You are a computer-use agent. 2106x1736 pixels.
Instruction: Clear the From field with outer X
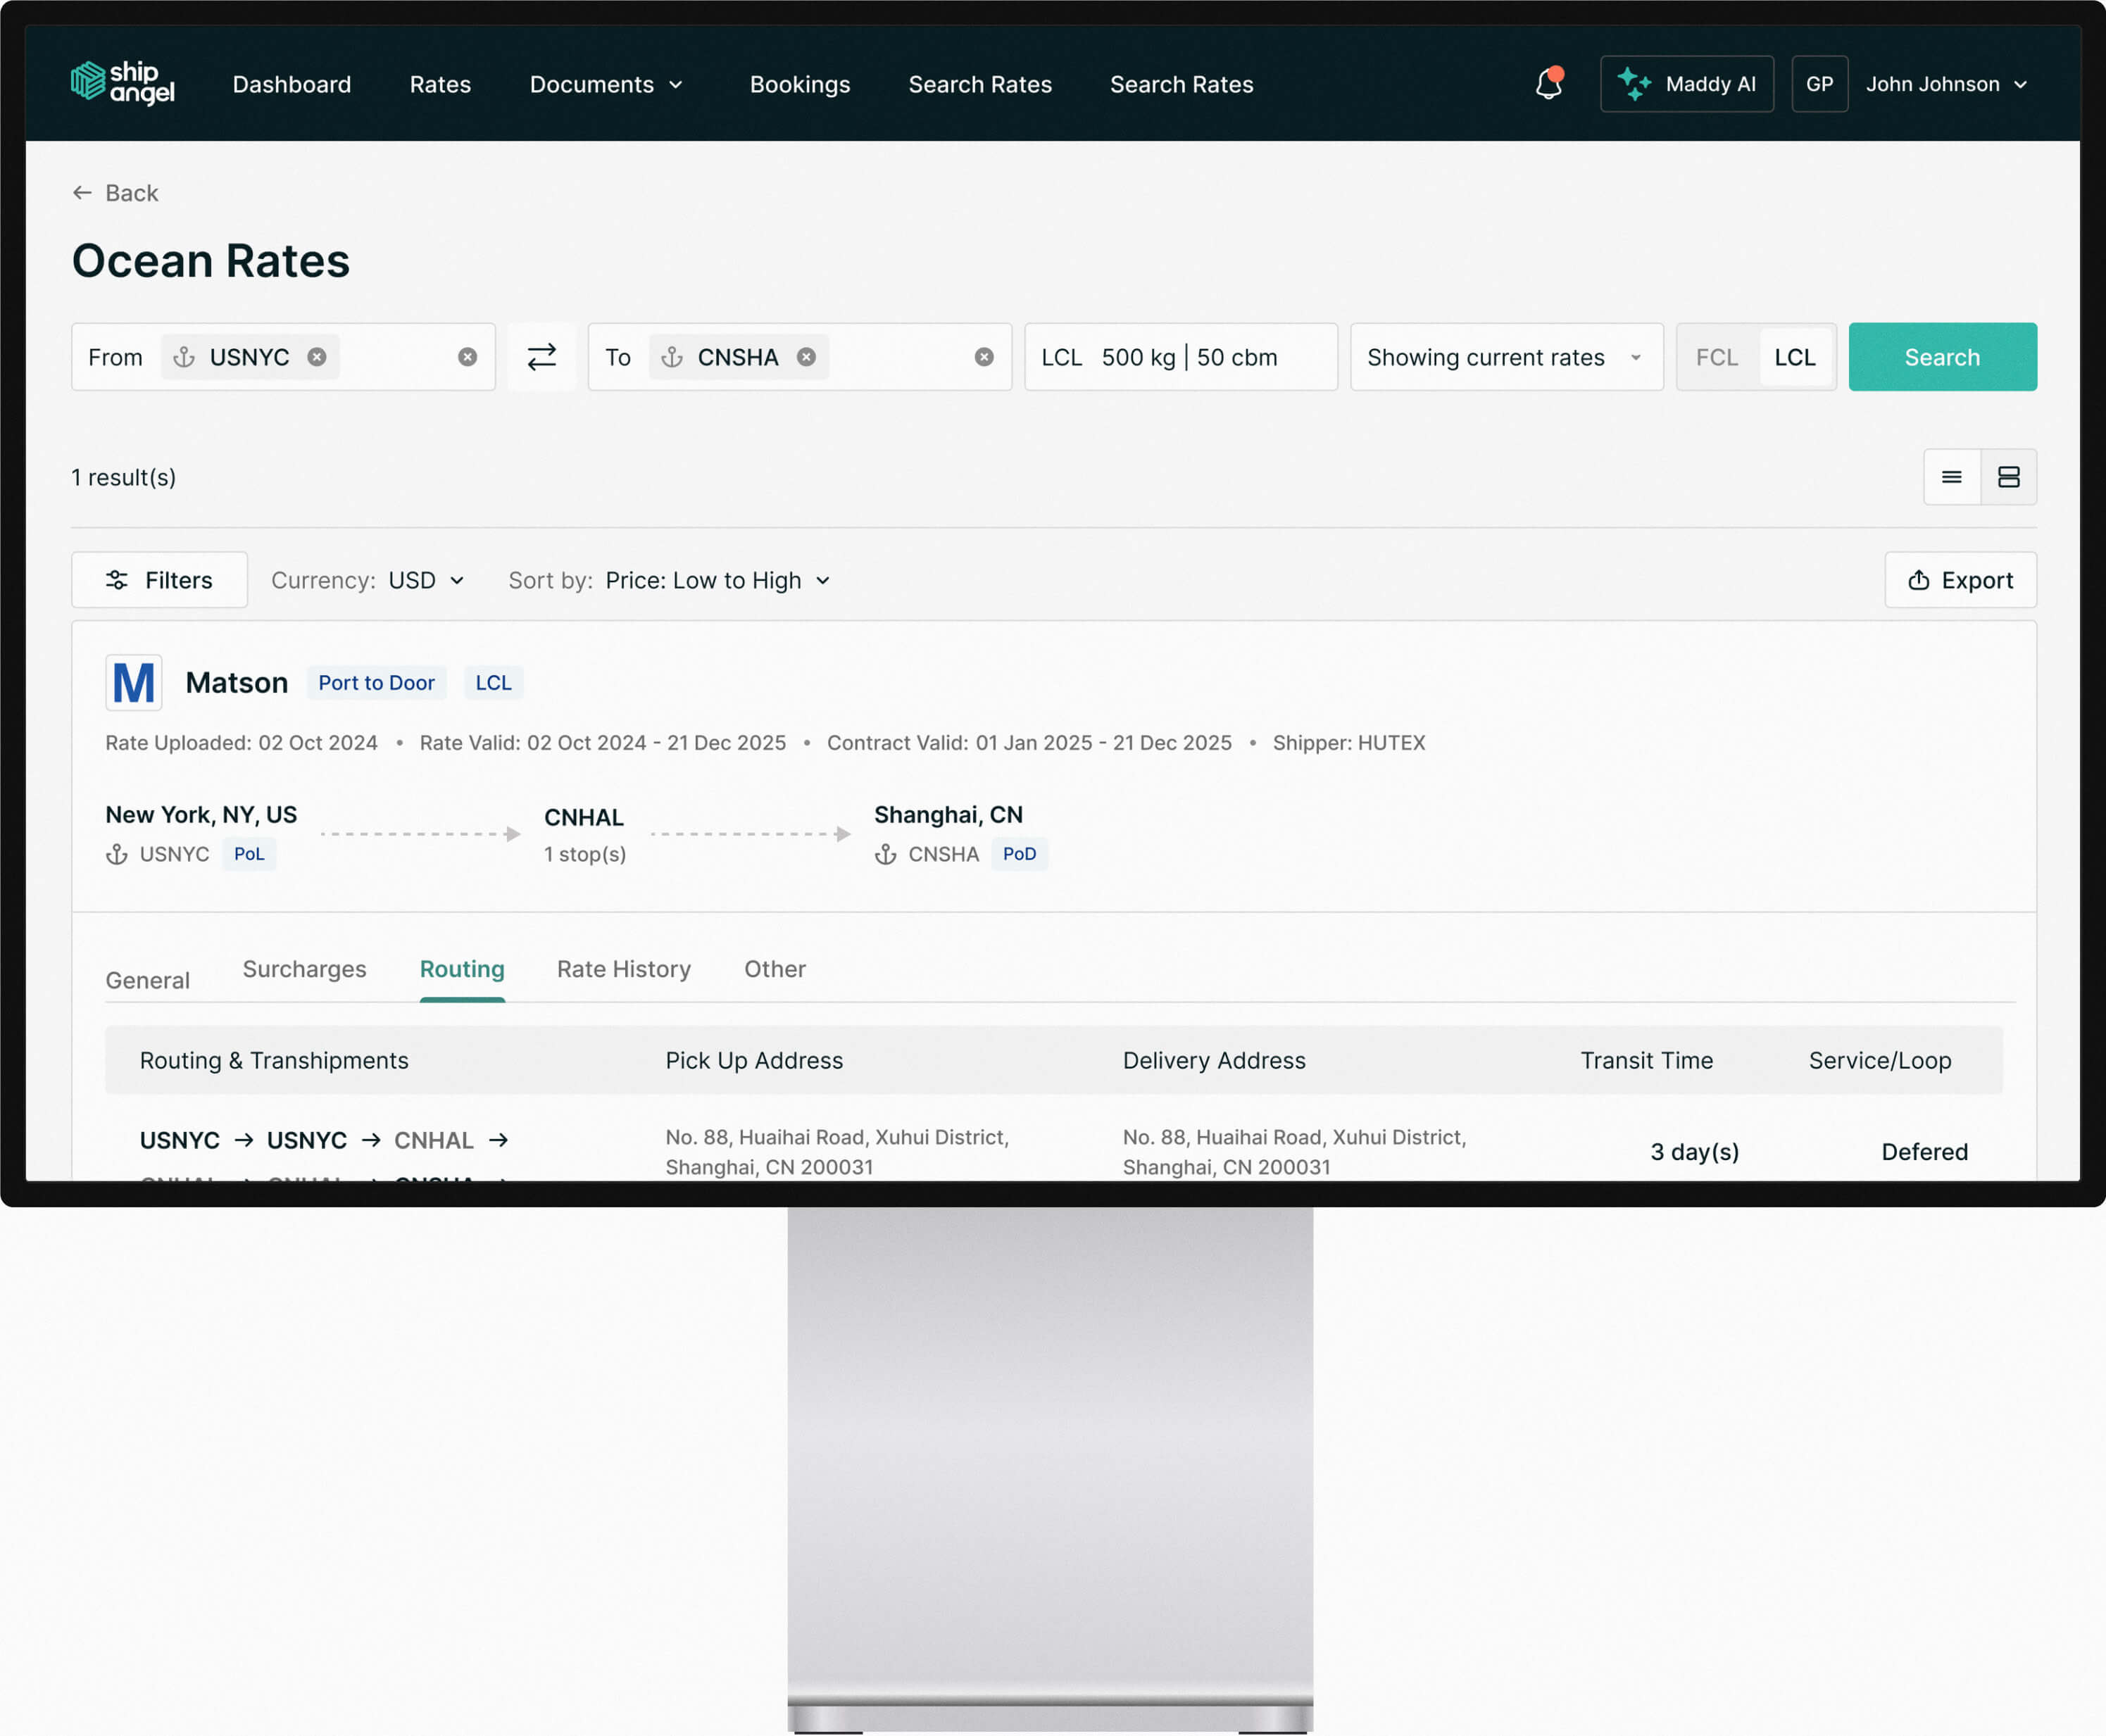467,357
